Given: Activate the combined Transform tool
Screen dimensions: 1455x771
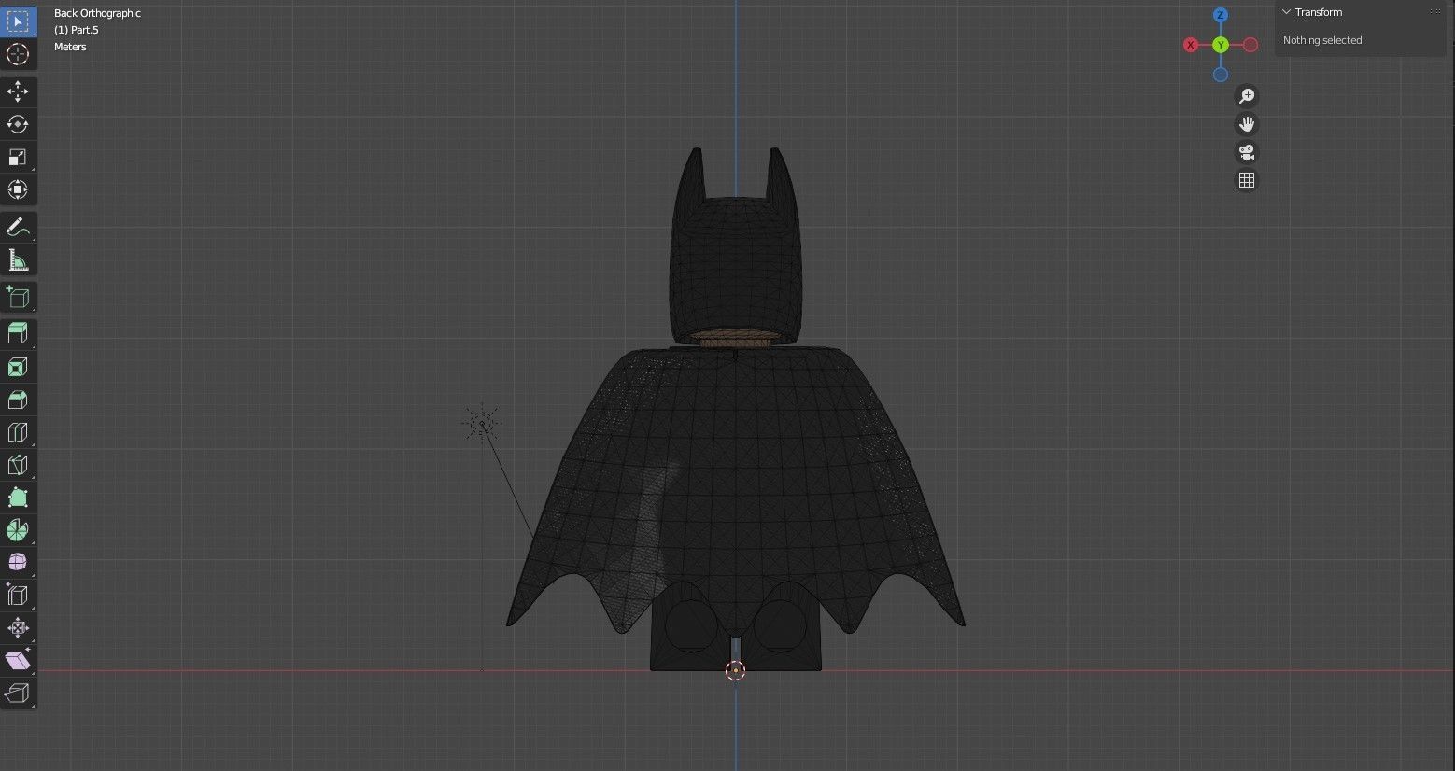Looking at the screenshot, I should point(18,189).
